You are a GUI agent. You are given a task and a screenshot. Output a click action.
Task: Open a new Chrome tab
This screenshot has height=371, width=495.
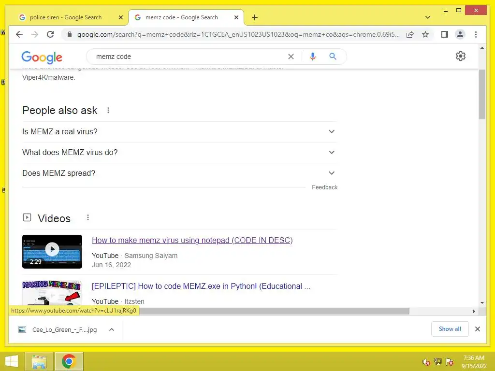(x=255, y=17)
